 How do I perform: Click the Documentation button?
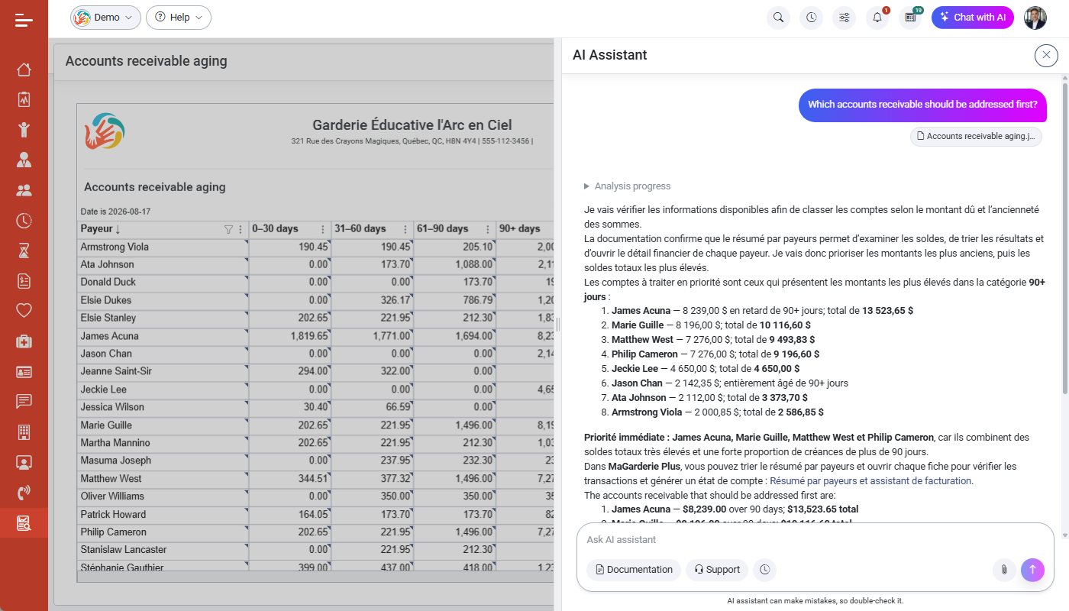[634, 570]
